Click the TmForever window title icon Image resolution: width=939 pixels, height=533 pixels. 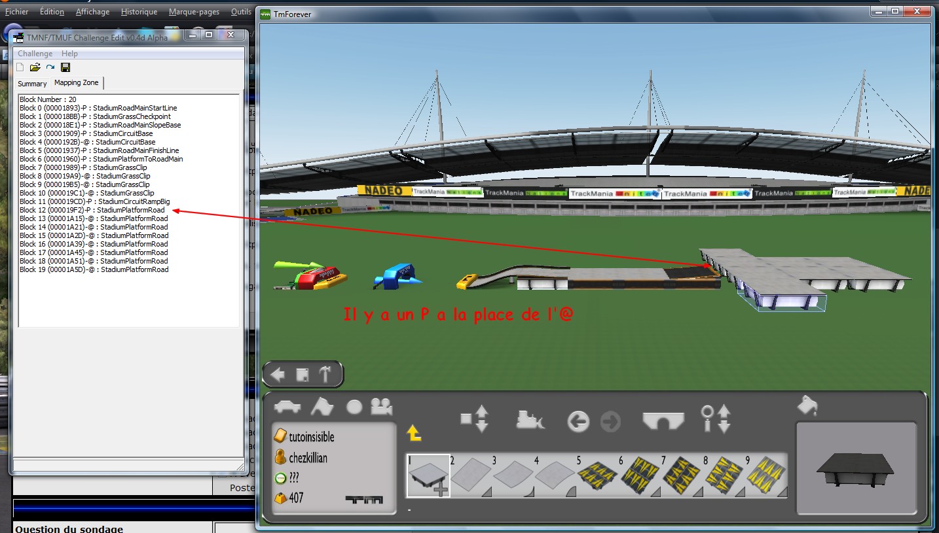tap(265, 14)
